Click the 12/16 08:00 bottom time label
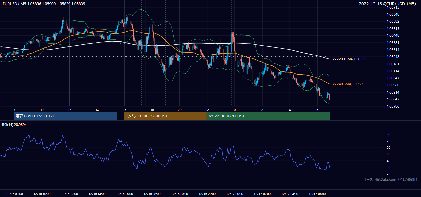The image size is (421, 197). pos(14,194)
